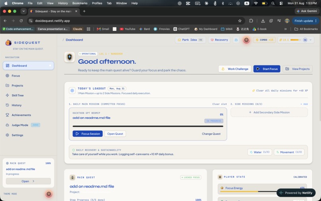Click the + Add side mission link
This screenshot has height=201, width=321.
[x=304, y=104]
